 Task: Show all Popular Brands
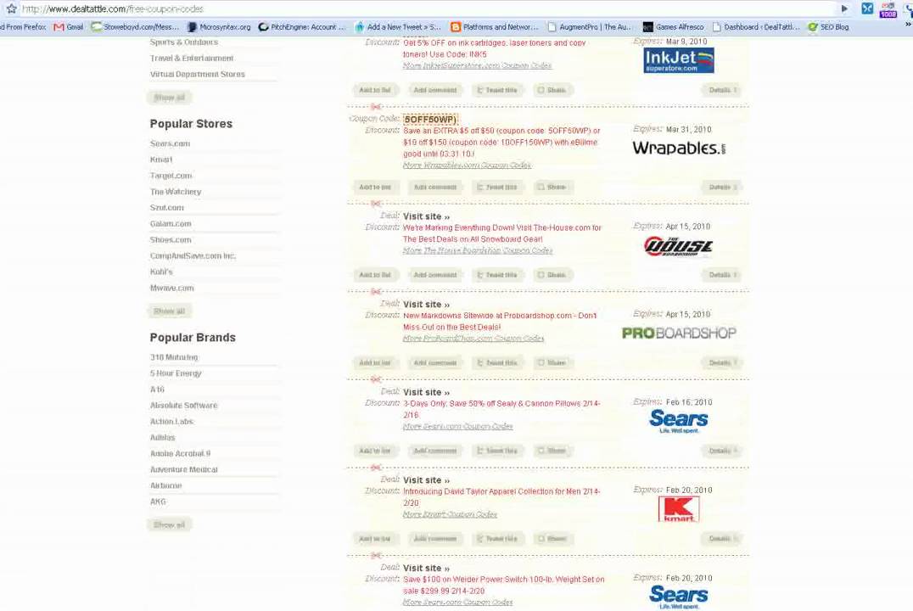click(170, 524)
